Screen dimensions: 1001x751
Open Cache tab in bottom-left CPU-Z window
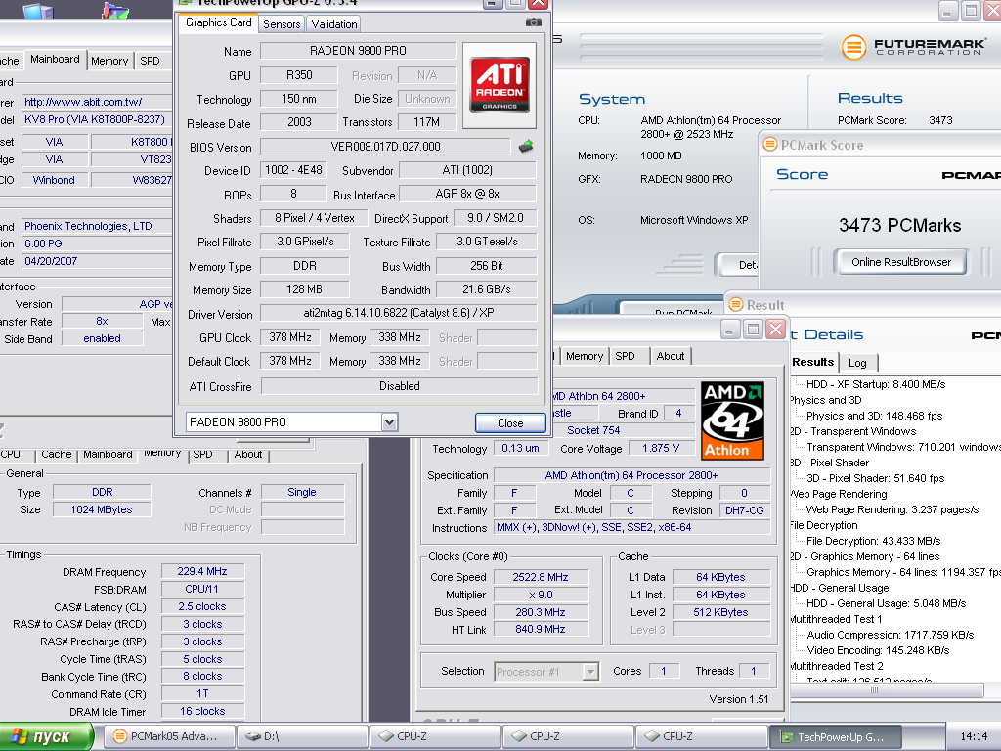(x=56, y=454)
